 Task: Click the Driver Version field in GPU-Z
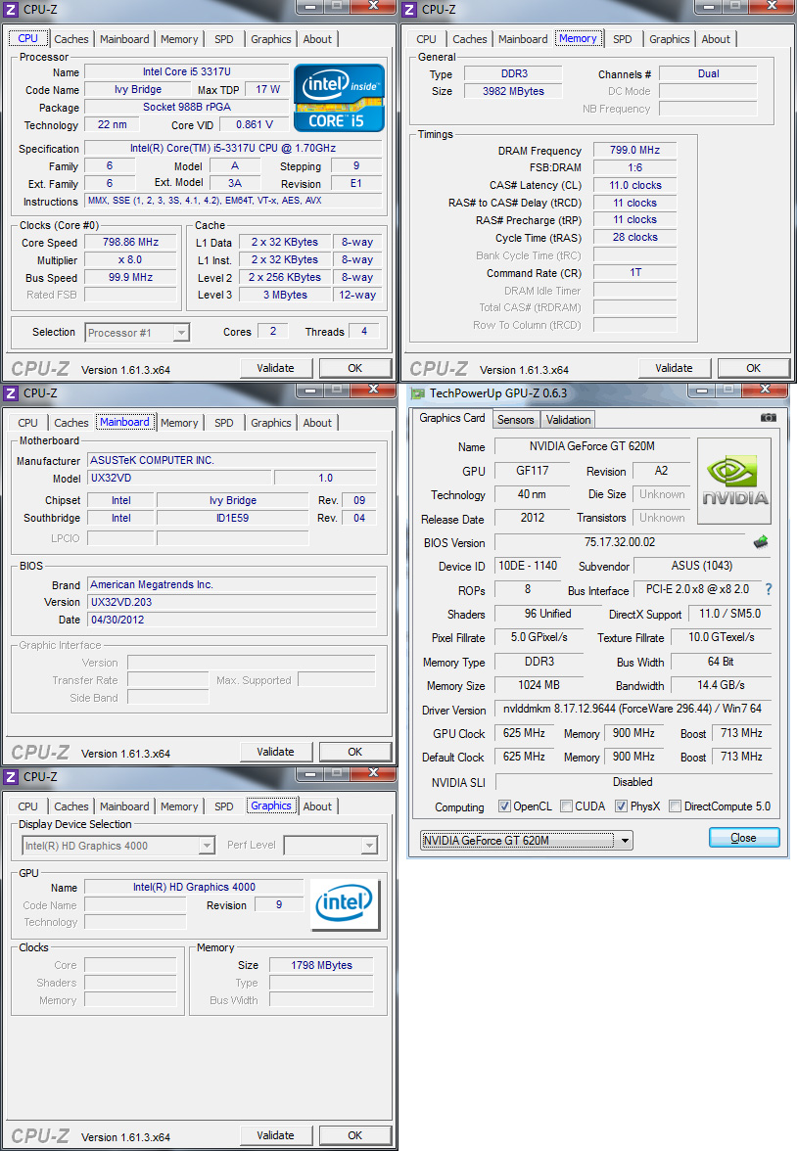pyautogui.click(x=633, y=709)
